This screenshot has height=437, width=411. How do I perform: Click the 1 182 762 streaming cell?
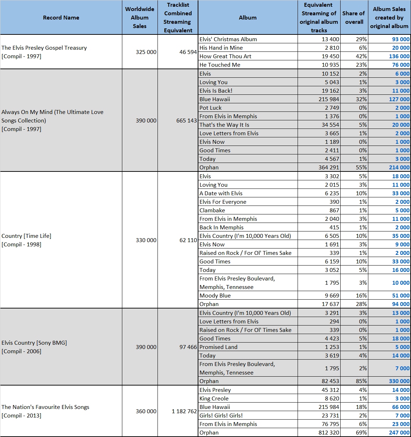178,411
